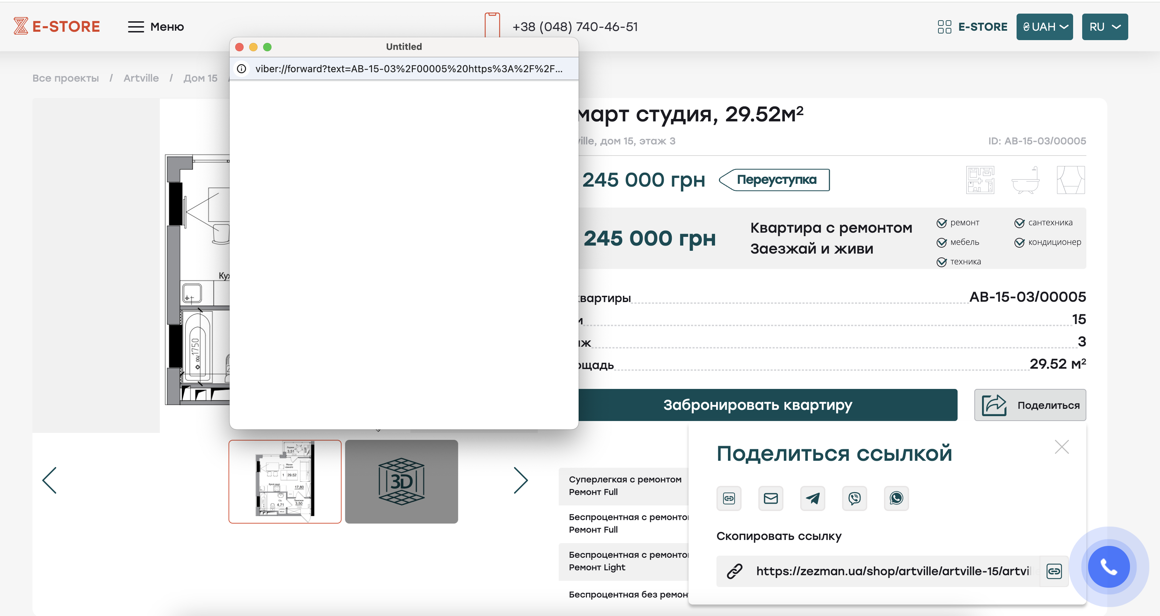1160x616 pixels.
Task: Click the blue phone callback button
Action: (x=1109, y=567)
